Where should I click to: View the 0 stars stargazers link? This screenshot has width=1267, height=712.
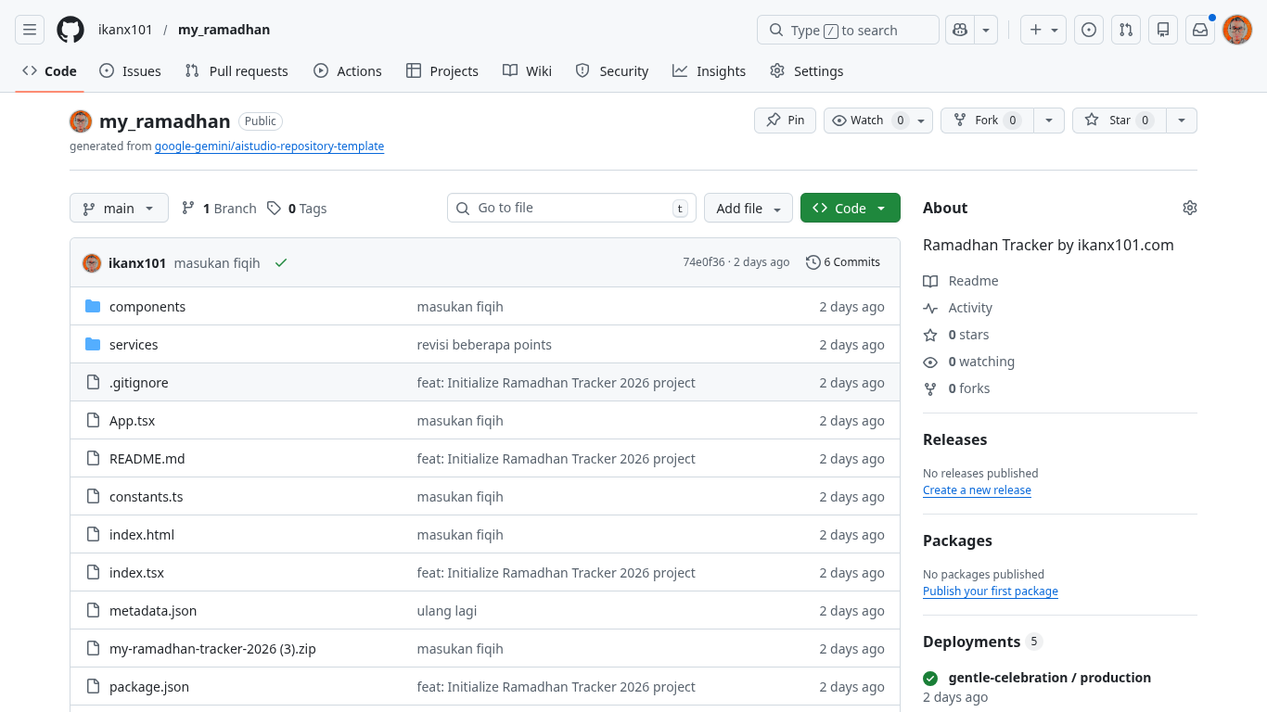[956, 335]
